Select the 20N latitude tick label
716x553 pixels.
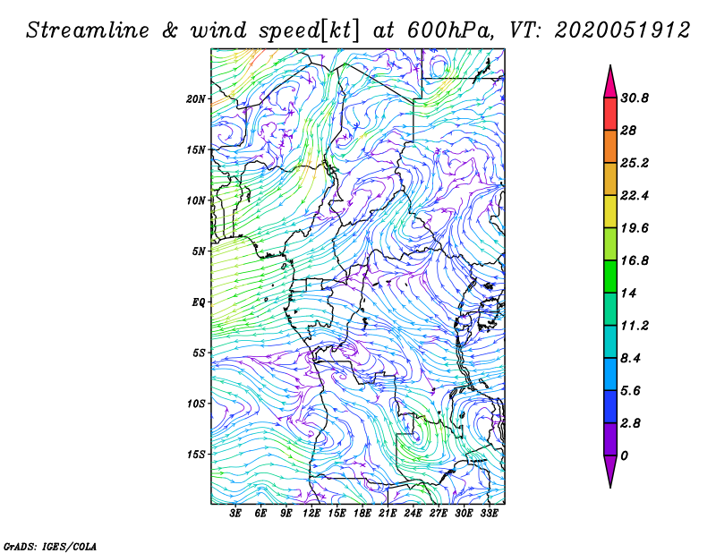[196, 98]
